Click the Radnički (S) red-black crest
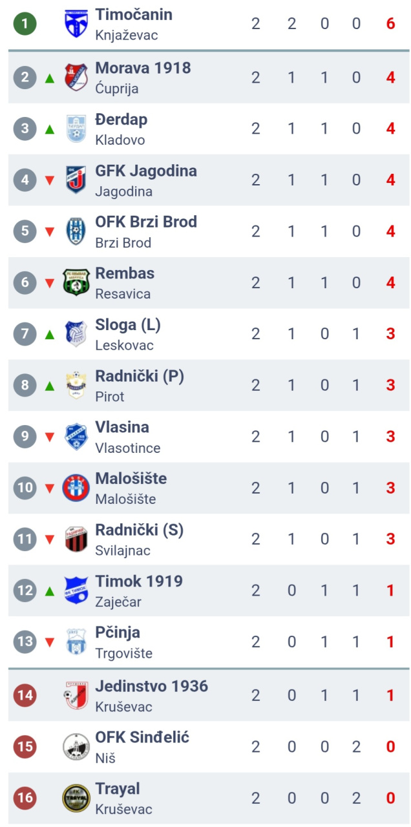This screenshot has height=827, width=411. click(x=76, y=539)
